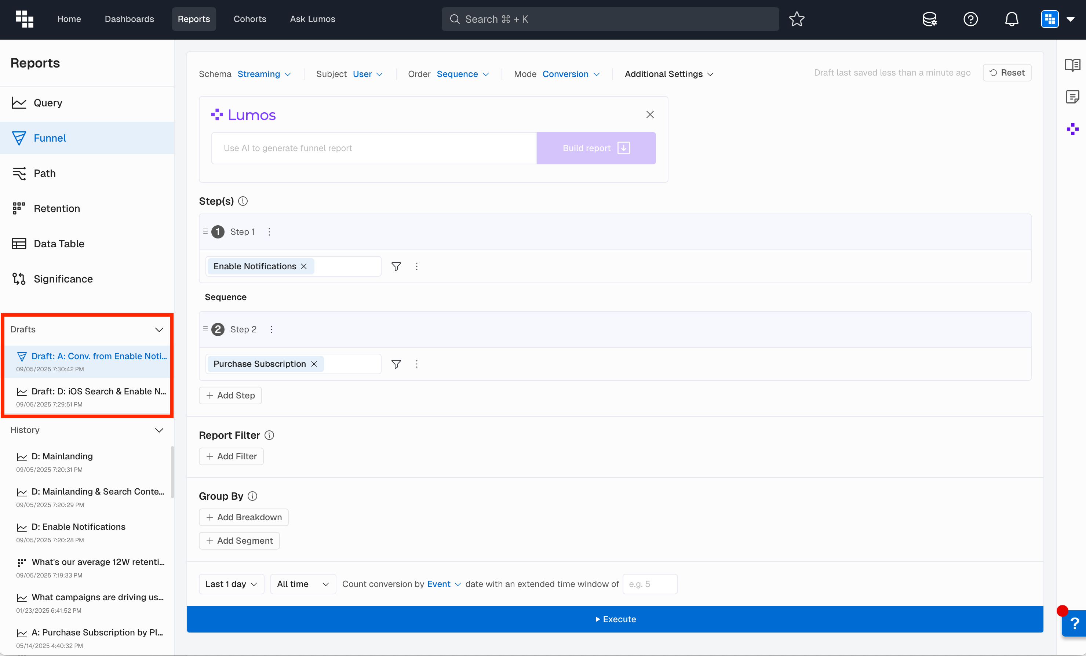Open the Lumos sparkle icon in right sidebar
1086x656 pixels.
pos(1072,129)
